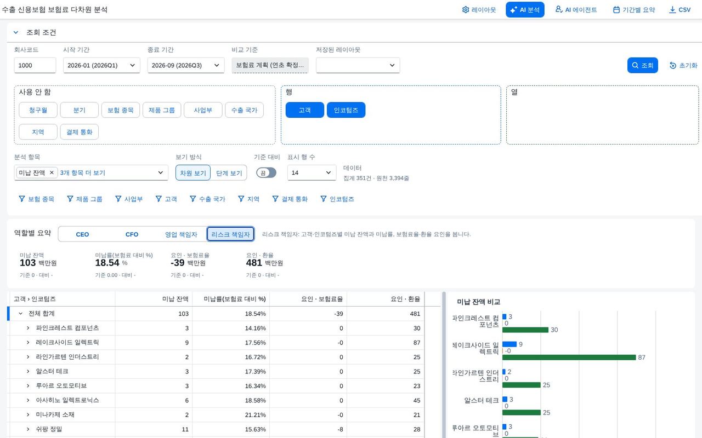Screen dimensions: 702x438
Task: Open the 결제 통화 filter funnel
Action: coord(276,199)
